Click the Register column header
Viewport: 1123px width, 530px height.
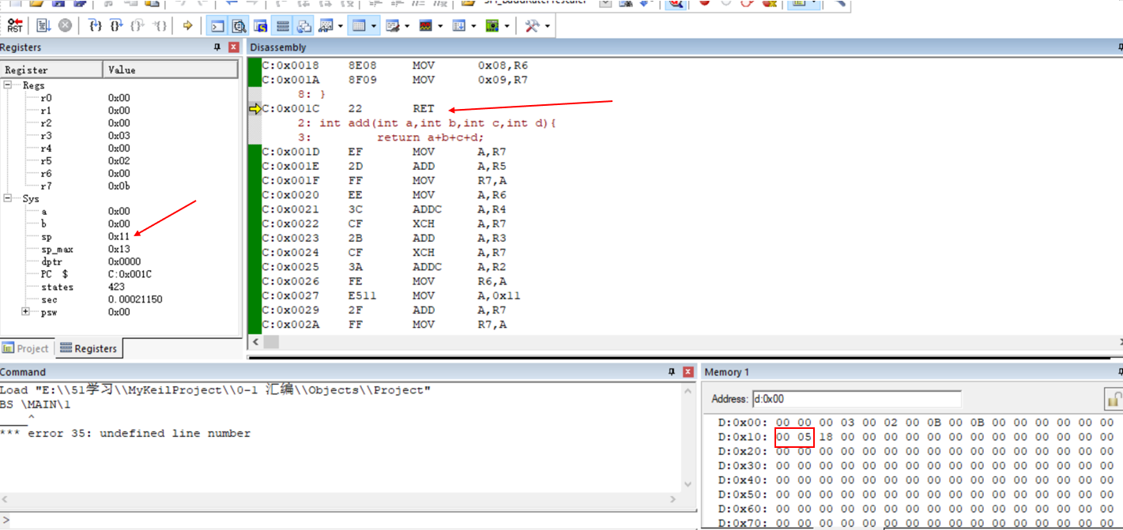coord(52,70)
